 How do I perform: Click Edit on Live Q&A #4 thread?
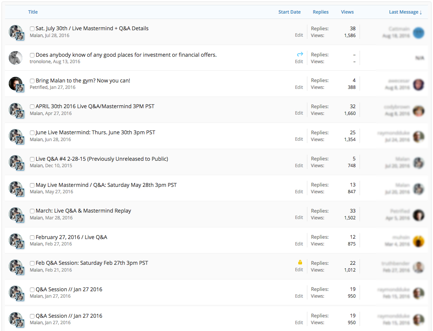(x=299, y=166)
